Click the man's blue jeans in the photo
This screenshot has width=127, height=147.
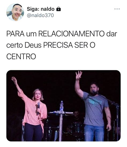pyautogui.click(x=94, y=133)
